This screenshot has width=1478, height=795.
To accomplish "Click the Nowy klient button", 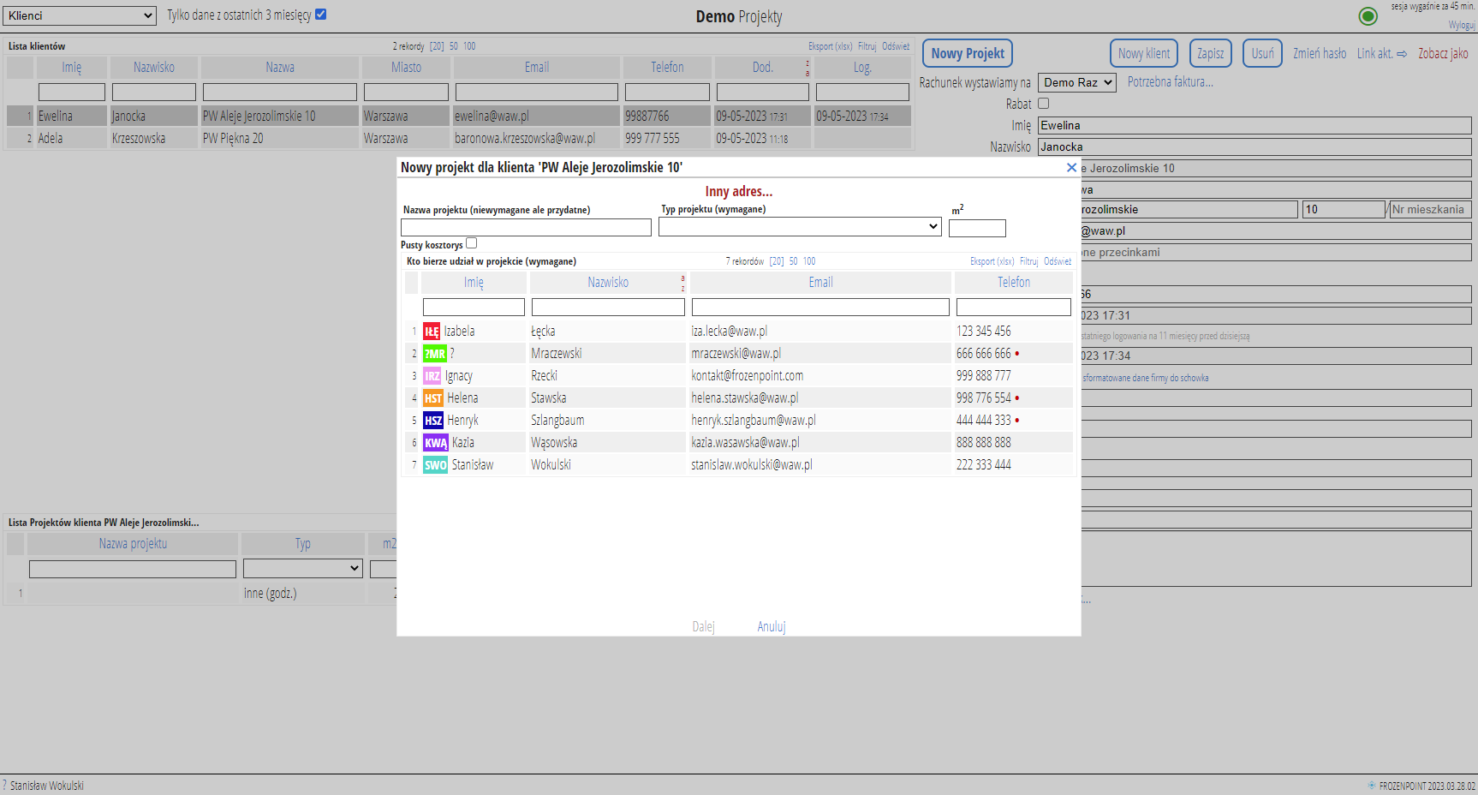I will tap(1143, 53).
